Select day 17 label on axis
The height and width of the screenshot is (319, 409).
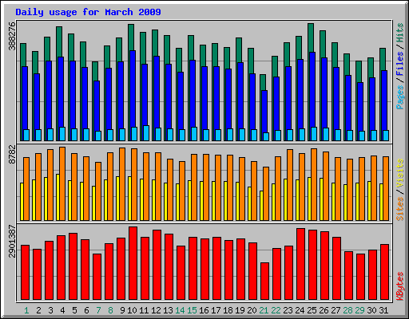pos(216,310)
